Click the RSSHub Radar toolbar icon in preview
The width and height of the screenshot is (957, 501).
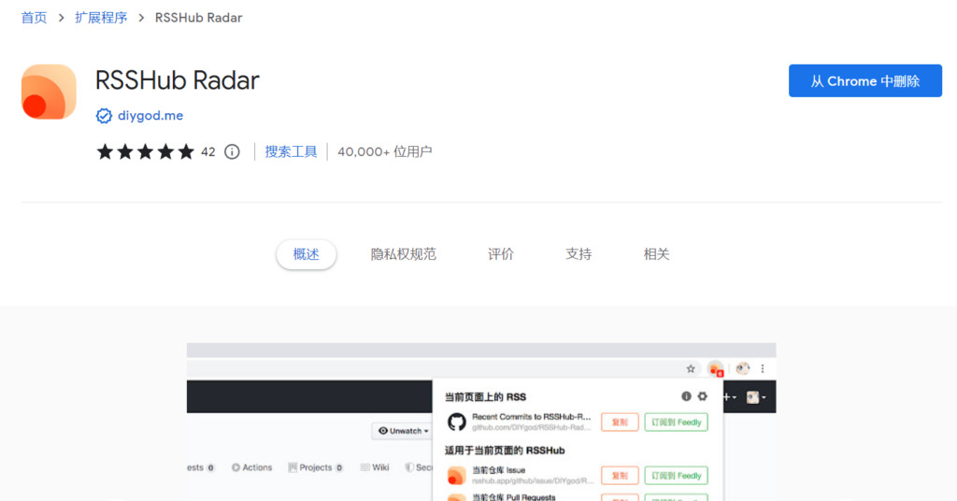click(x=716, y=368)
